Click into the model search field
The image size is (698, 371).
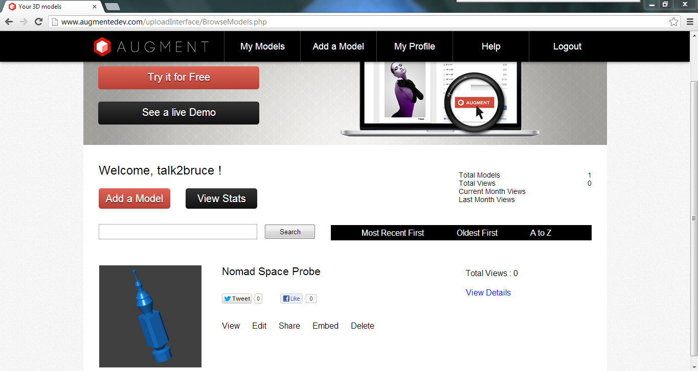pyautogui.click(x=177, y=232)
